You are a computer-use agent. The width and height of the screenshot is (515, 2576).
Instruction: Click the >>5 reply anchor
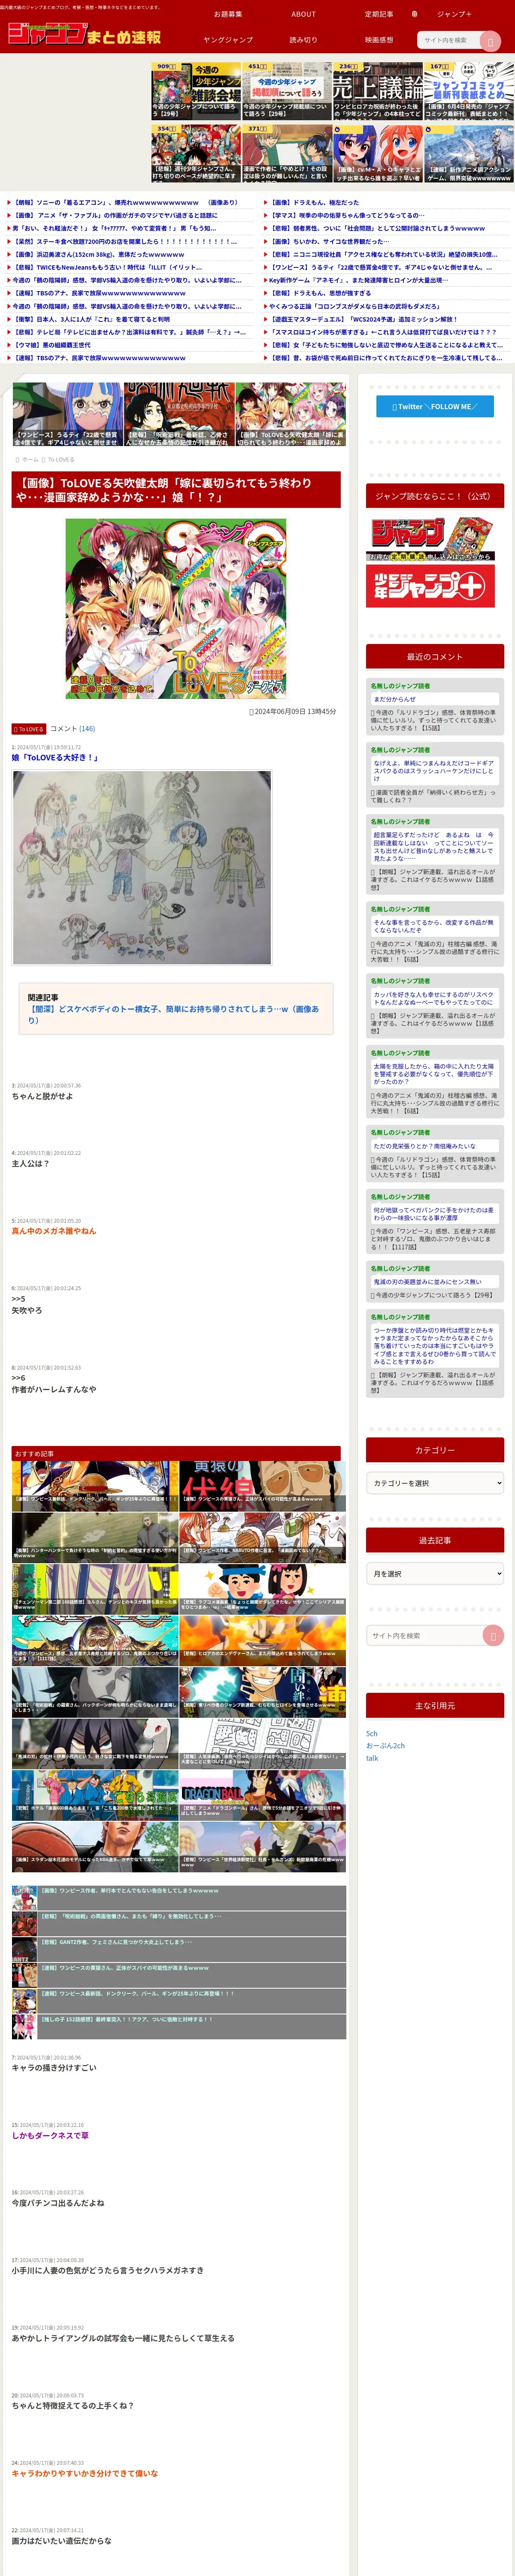(x=18, y=1299)
